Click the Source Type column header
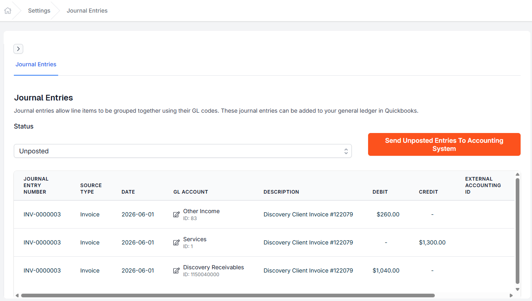The image size is (532, 301). pos(91,189)
